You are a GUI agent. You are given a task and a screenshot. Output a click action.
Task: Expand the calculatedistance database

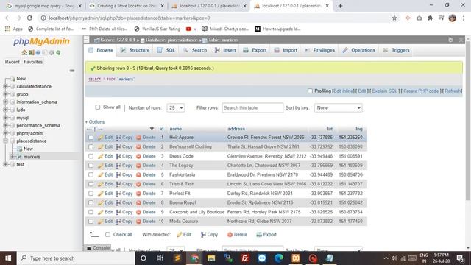coord(5,86)
